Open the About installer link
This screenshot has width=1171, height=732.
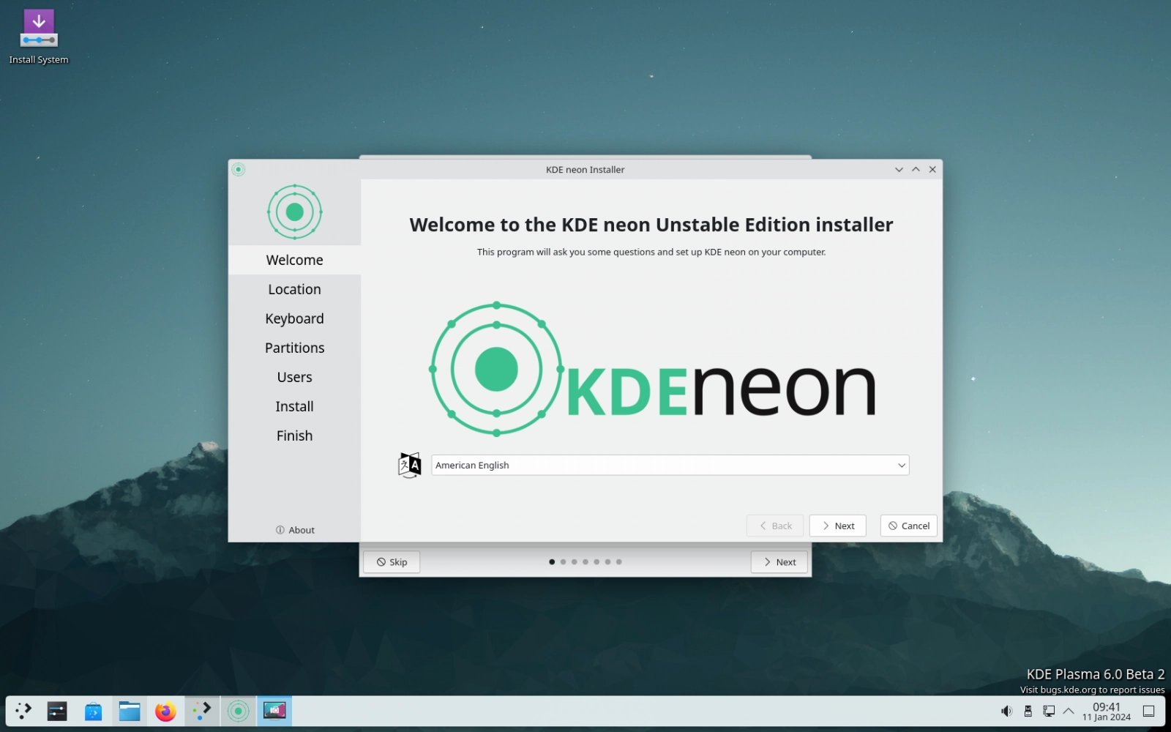(295, 530)
